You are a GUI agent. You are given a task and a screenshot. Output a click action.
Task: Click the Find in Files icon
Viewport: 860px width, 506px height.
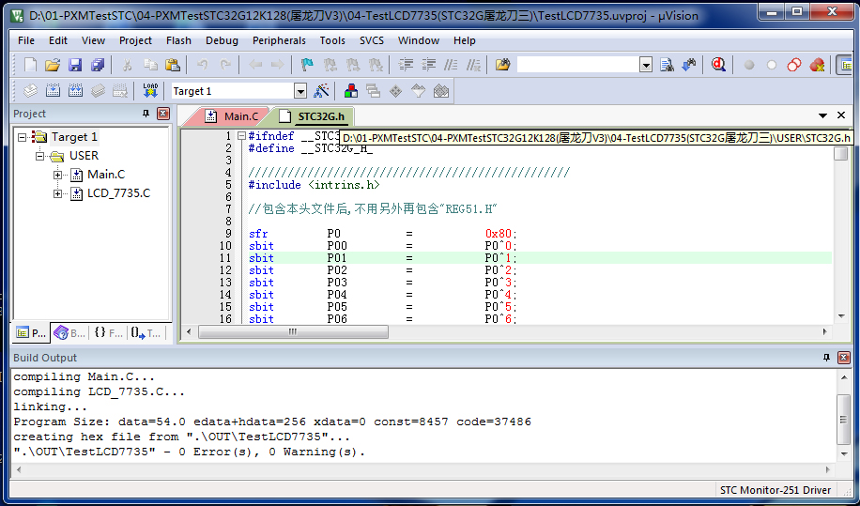click(503, 65)
